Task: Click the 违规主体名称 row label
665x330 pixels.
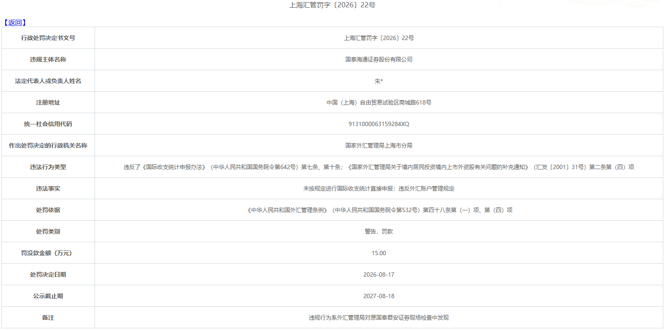Action: pos(48,59)
